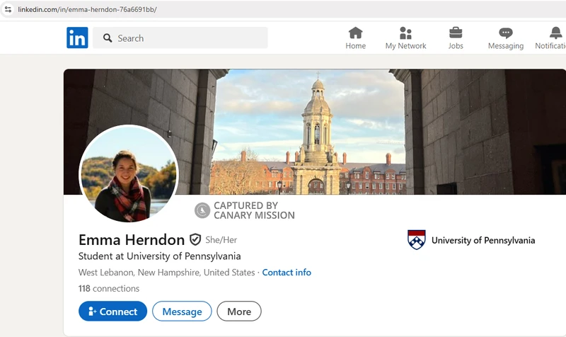Click the Emma Herndon name heading
This screenshot has height=337, width=566.
(132, 240)
